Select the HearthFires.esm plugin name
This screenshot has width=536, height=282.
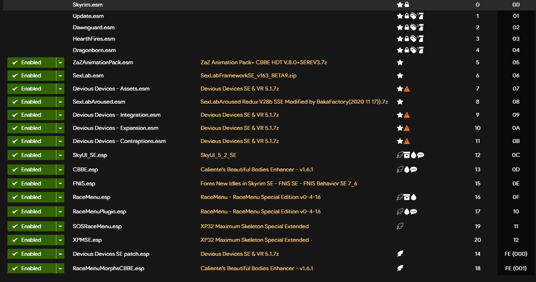[94, 39]
